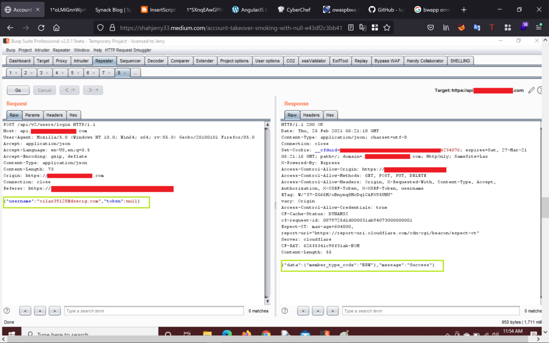Click the Go button
The height and width of the screenshot is (343, 549).
point(18,90)
